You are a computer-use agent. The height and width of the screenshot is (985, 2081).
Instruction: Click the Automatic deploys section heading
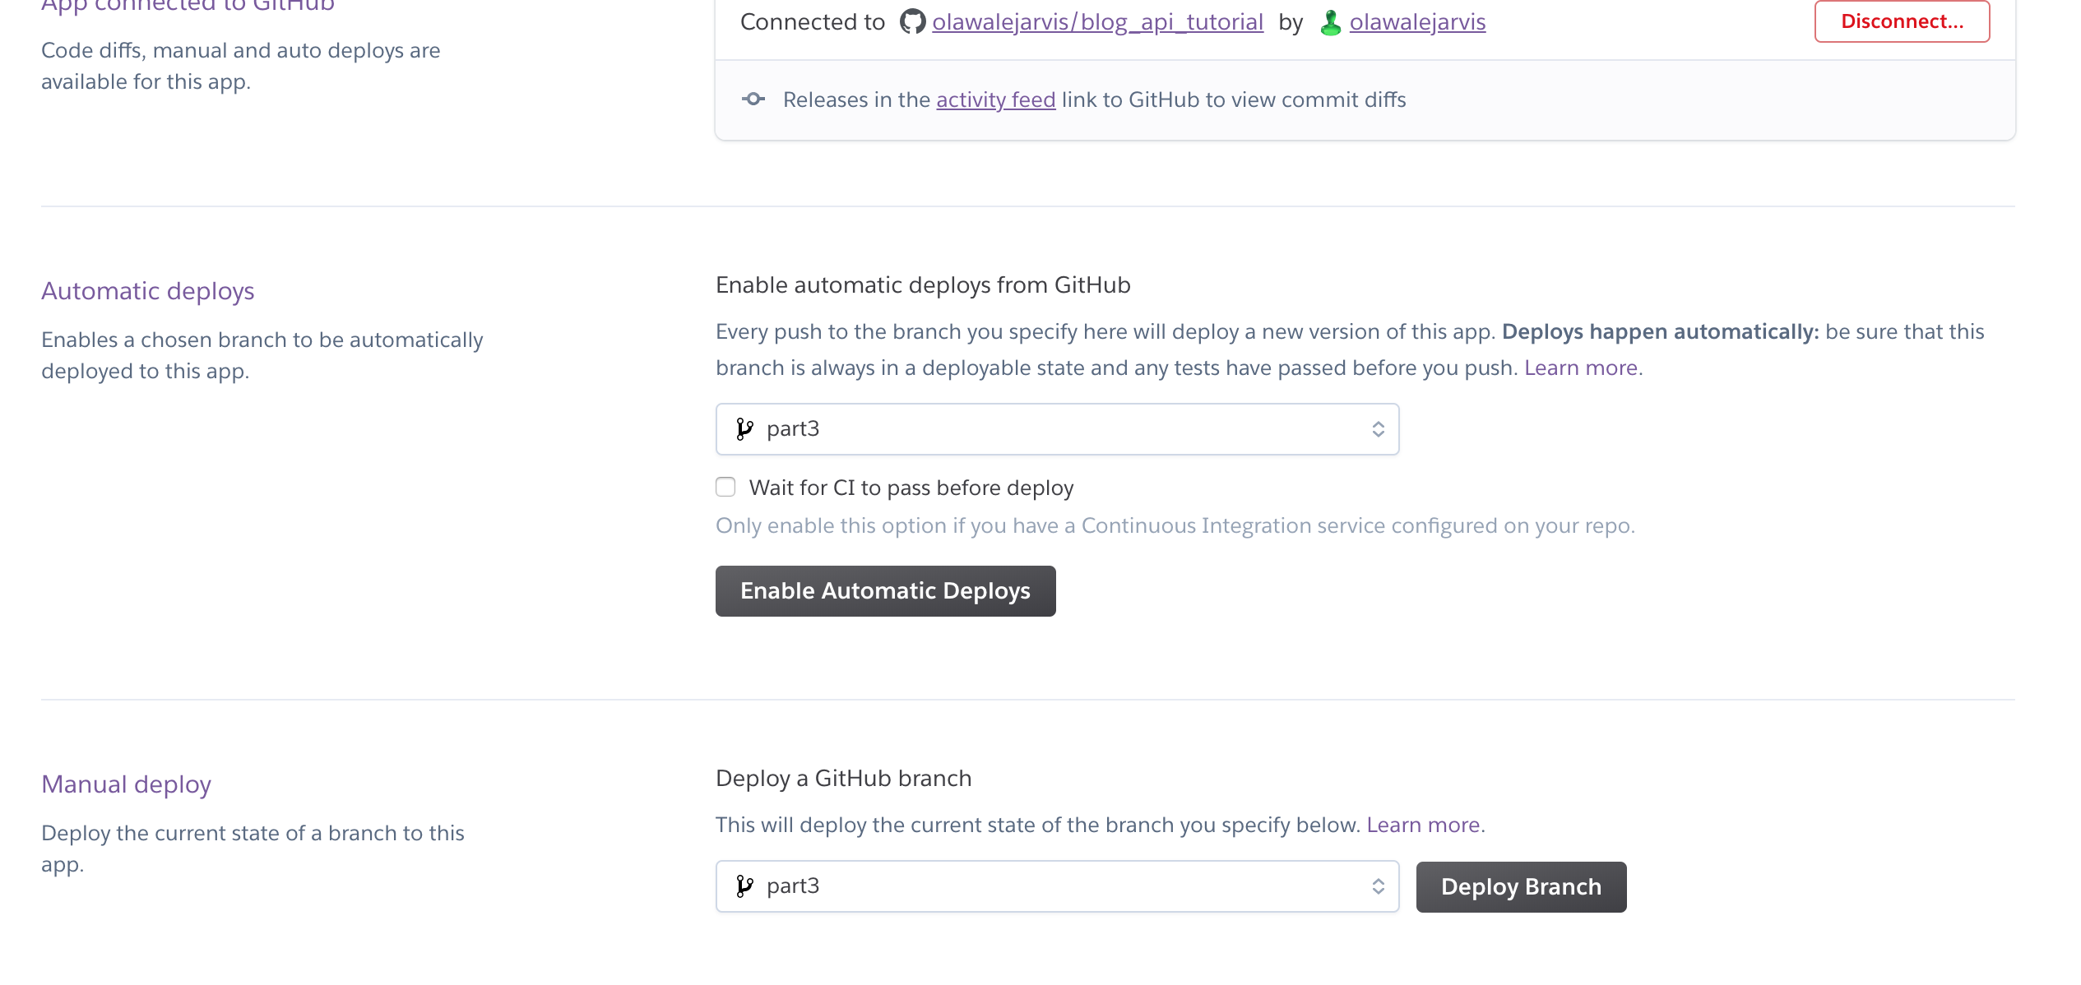click(148, 291)
